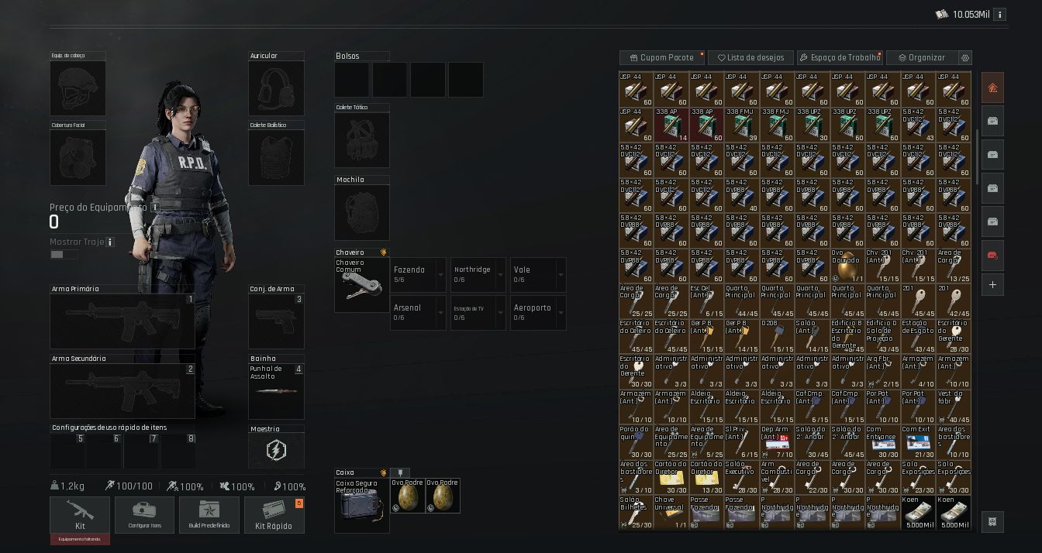The height and width of the screenshot is (553, 1042).
Task: Add a new storage container tab
Action: [x=992, y=285]
